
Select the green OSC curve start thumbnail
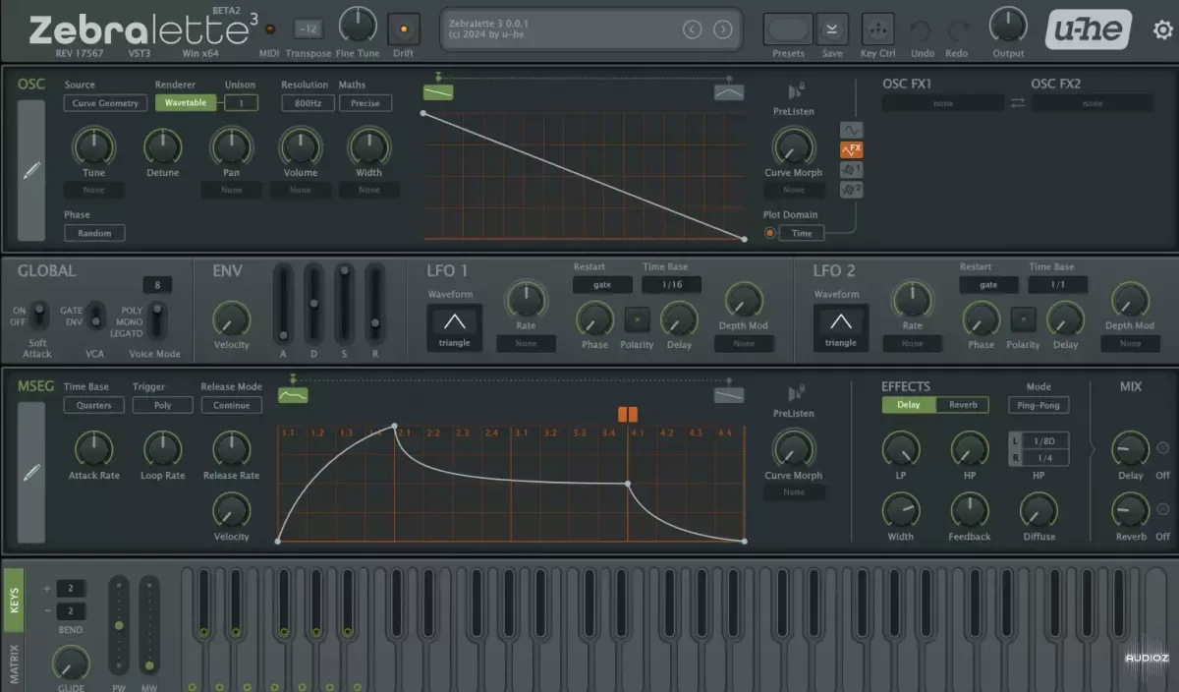coord(438,91)
